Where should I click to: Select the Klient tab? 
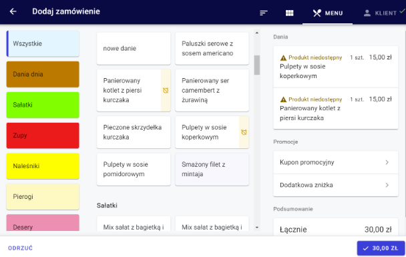379,13
